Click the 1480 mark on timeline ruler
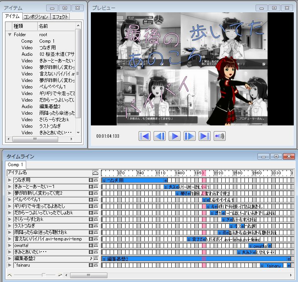 tap(179, 173)
